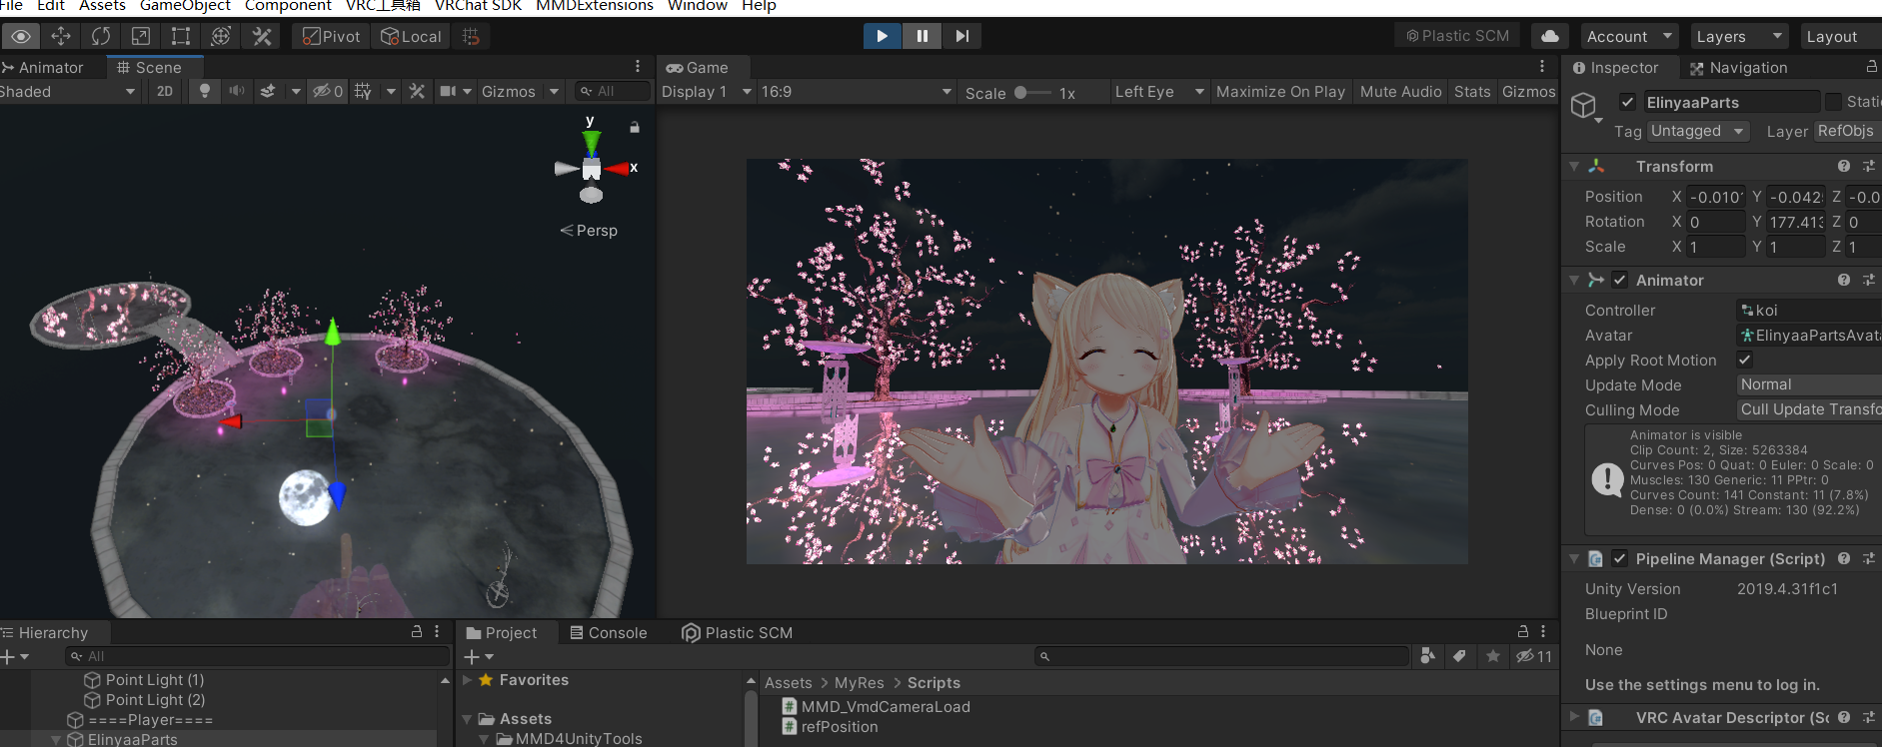Image resolution: width=1882 pixels, height=747 pixels.
Task: Collapse ElinyaaParts in Hierarchy
Action: click(x=55, y=739)
